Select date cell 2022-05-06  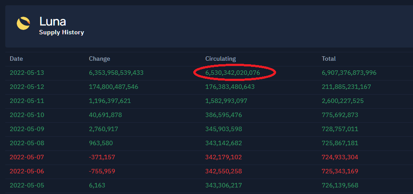click(x=27, y=172)
